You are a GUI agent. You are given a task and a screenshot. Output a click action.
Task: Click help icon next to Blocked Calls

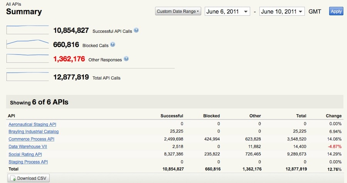coord(113,44)
